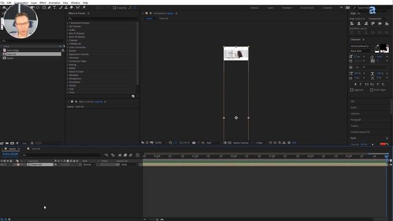Align layers to left edge
Image resolution: width=393 pixels, height=221 pixels.
coord(352,23)
